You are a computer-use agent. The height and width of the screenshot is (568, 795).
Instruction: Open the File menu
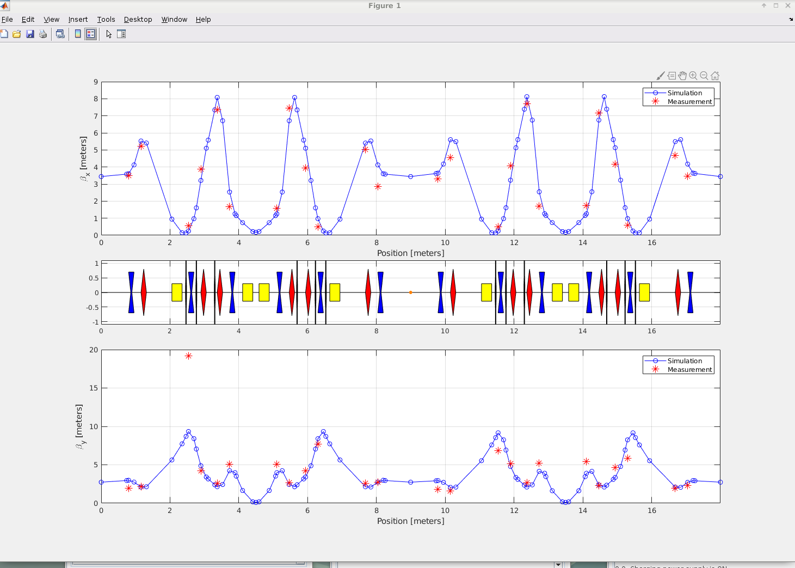tap(7, 19)
